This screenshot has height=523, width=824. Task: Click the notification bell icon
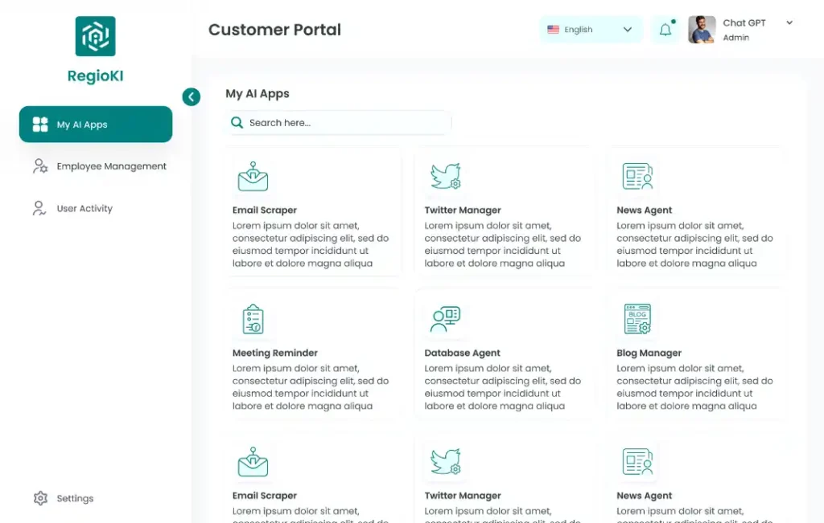[x=665, y=30]
